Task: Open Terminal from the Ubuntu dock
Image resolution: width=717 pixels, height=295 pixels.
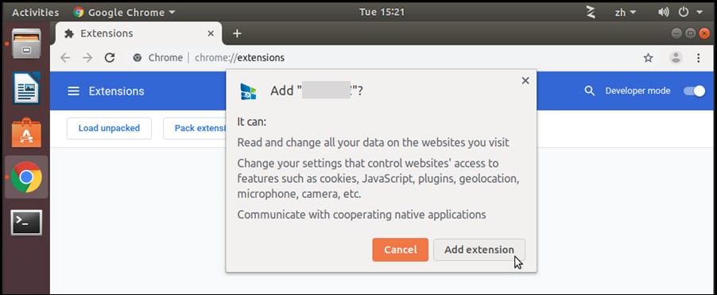Action: (x=26, y=223)
